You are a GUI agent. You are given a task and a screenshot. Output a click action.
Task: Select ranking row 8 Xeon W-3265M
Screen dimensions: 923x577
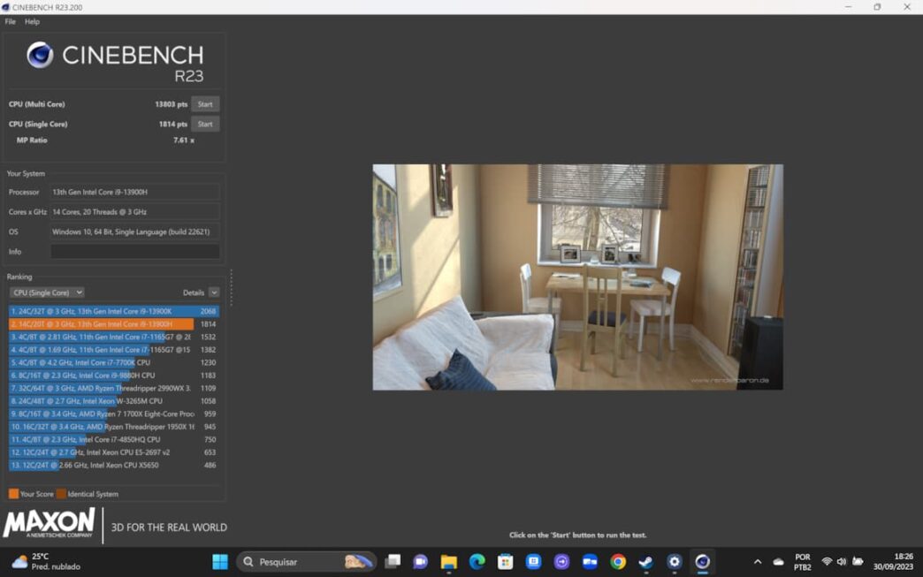114,401
